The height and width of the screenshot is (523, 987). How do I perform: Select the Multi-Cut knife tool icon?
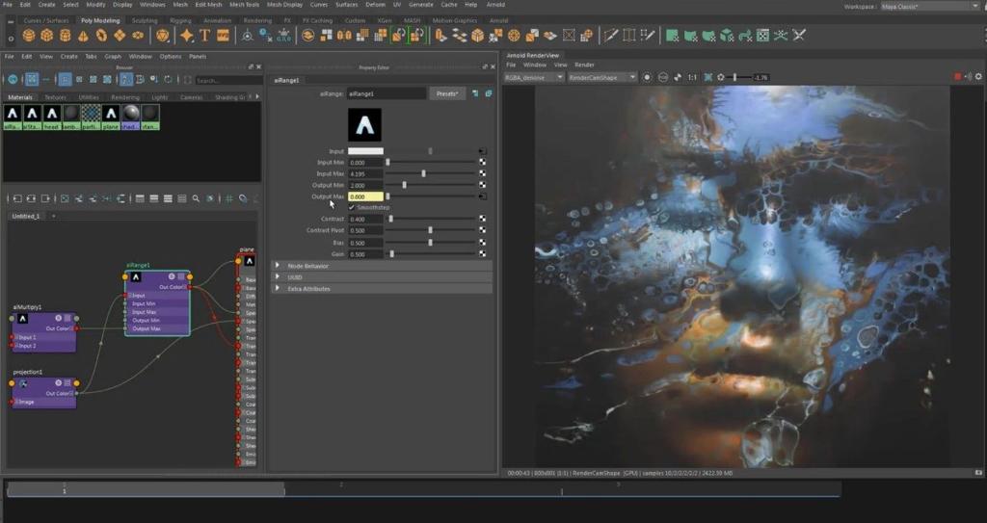[x=610, y=36]
